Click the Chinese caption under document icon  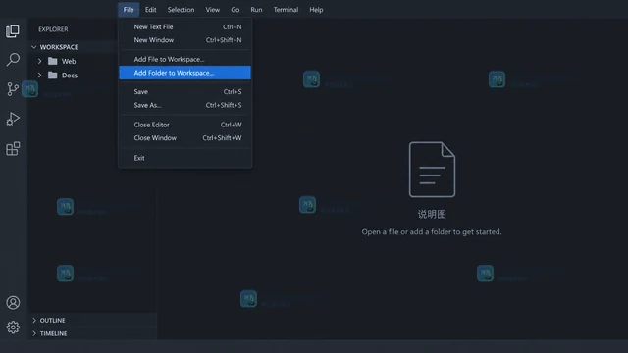(432, 214)
